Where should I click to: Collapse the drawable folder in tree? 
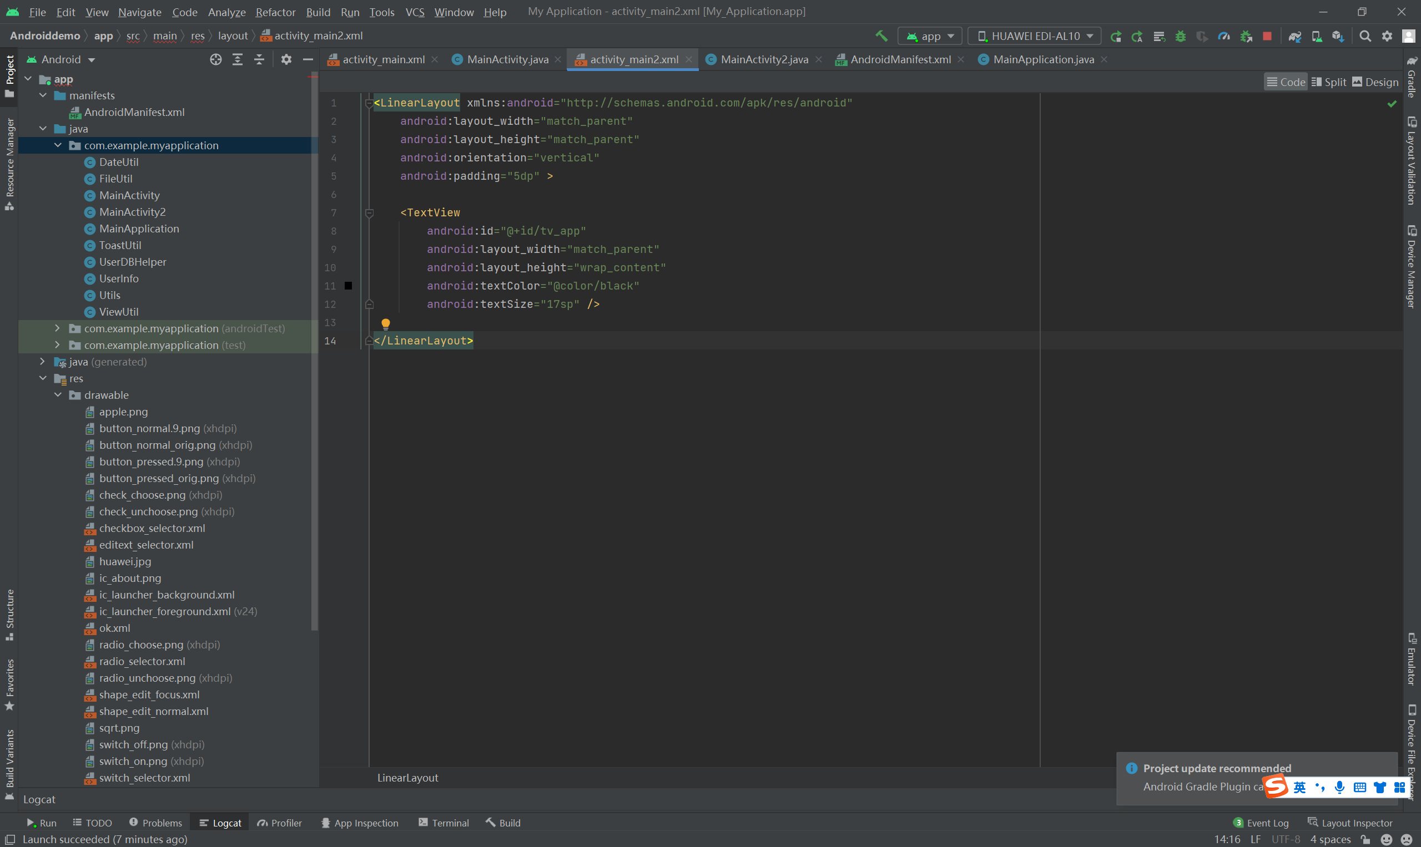click(58, 395)
